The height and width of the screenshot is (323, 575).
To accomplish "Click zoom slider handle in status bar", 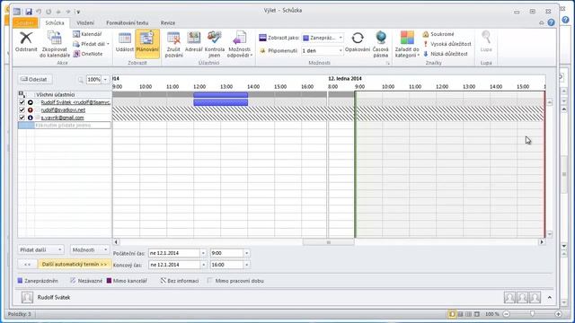I will 533,314.
